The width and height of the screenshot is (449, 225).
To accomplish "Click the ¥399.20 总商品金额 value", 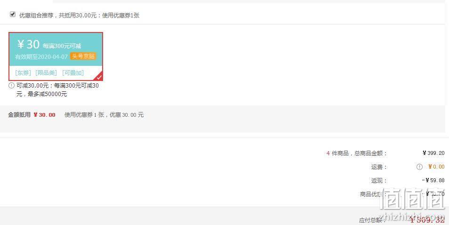I will (x=433, y=153).
